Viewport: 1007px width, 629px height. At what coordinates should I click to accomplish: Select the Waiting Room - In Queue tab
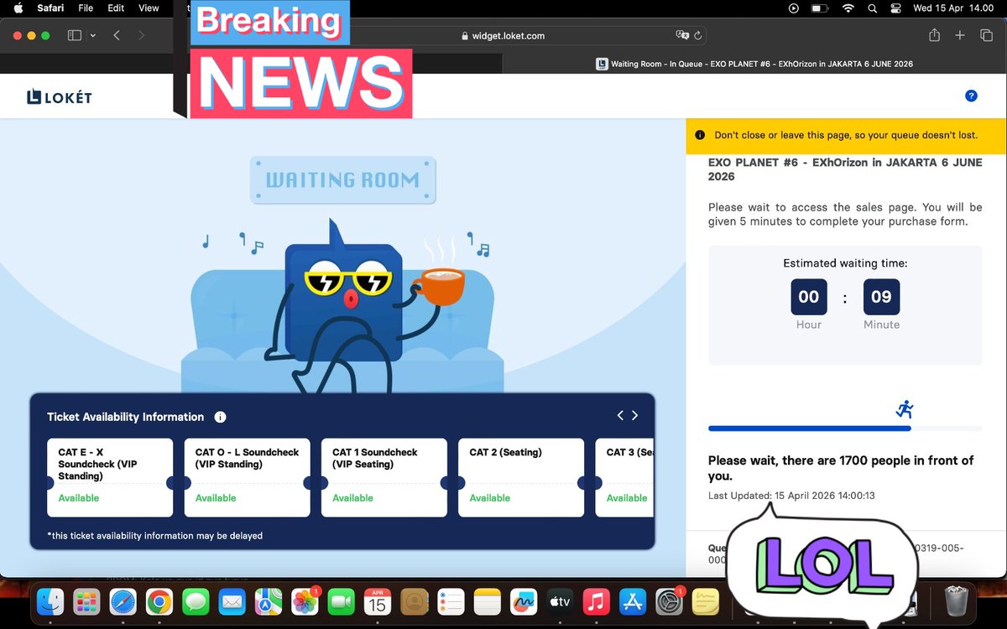(754, 64)
